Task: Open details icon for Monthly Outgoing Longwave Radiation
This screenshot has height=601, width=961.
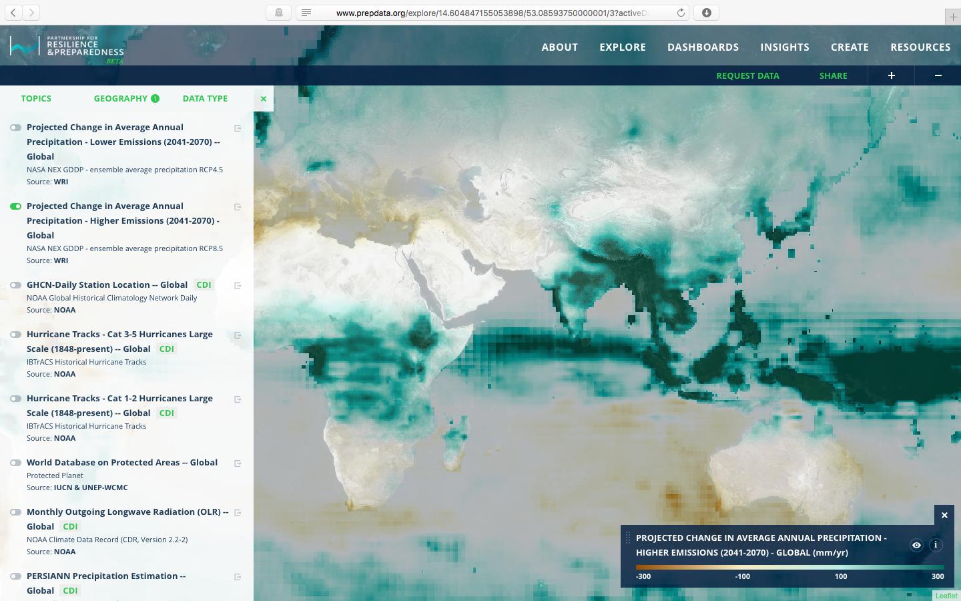Action: pyautogui.click(x=238, y=513)
